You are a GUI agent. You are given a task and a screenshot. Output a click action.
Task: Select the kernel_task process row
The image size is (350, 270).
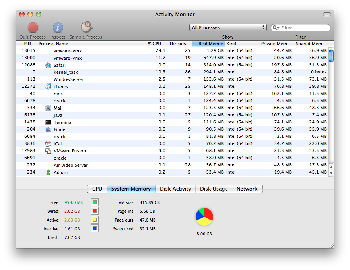[172, 72]
